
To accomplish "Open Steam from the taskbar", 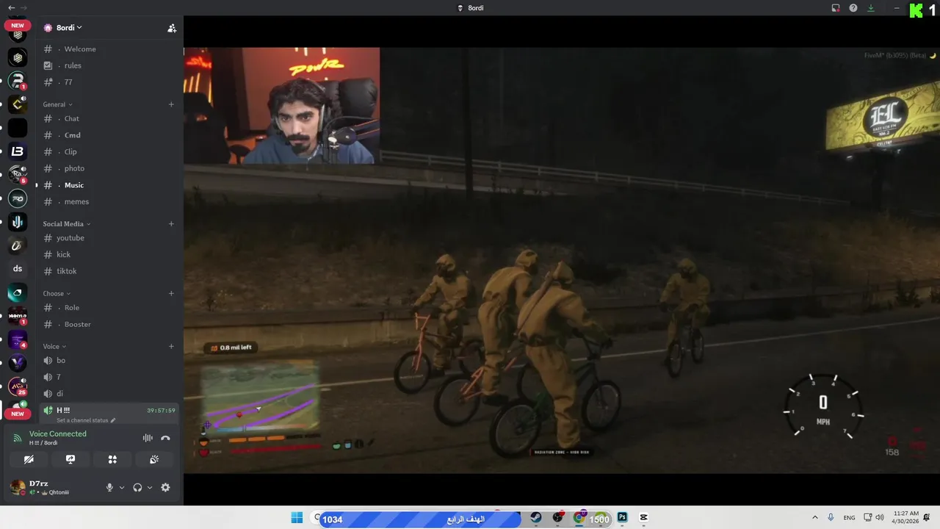I will [536, 518].
